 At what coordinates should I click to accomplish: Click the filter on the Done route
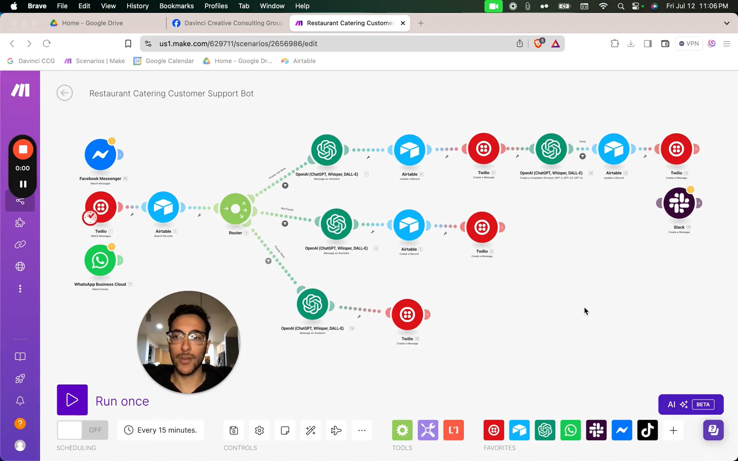click(583, 156)
